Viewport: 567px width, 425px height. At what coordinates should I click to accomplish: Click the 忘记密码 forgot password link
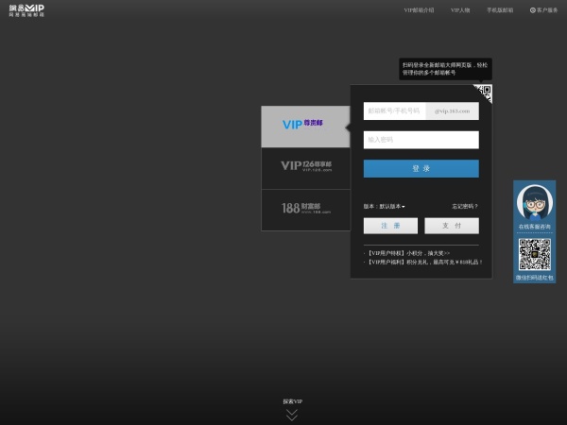464,206
